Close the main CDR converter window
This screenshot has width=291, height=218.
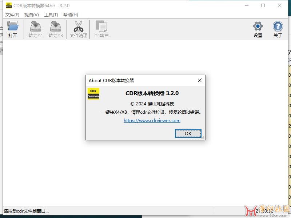[x=280, y=5]
